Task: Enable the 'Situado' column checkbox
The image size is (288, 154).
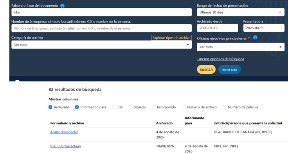Action: tap(130, 107)
